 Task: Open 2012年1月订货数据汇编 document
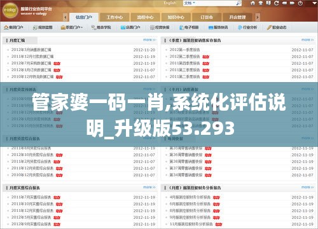31,70
